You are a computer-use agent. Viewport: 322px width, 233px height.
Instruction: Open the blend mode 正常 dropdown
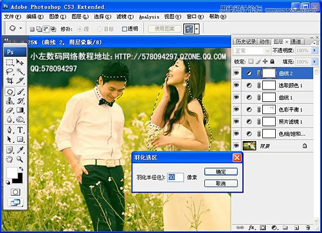(252, 50)
